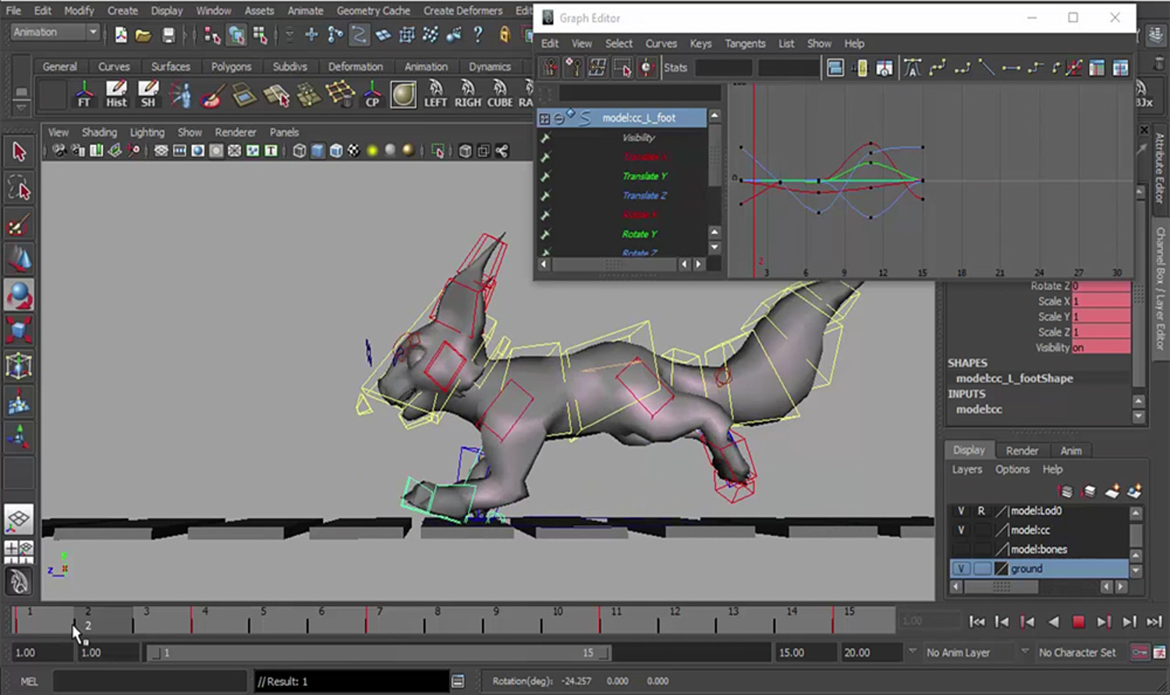Toggle visibility V for the model:Lod0 layer
This screenshot has width=1170, height=695.
coord(961,511)
